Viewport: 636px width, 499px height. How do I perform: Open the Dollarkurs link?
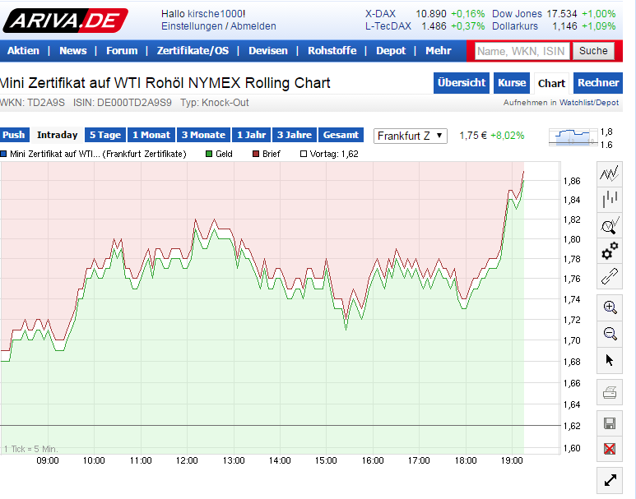click(x=515, y=26)
